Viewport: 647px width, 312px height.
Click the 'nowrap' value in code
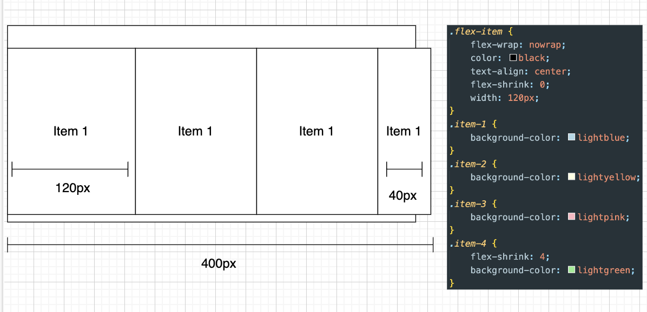[545, 45]
